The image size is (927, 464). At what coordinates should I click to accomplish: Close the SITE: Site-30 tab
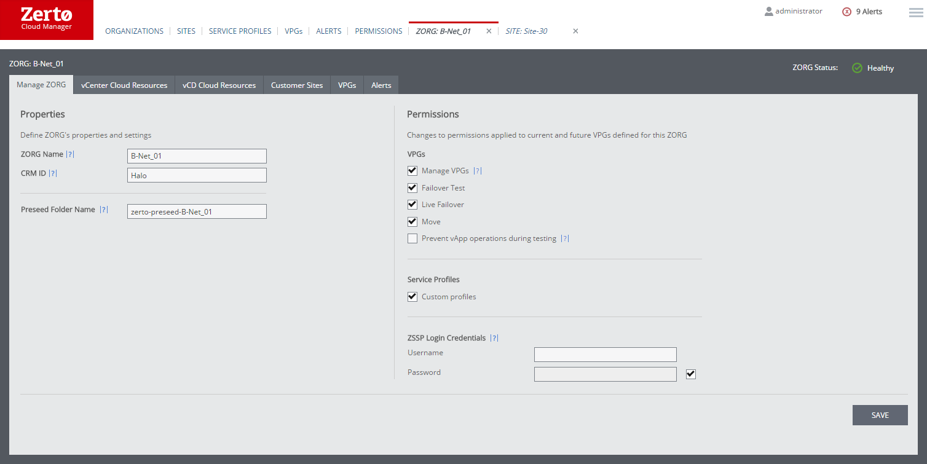pyautogui.click(x=575, y=31)
